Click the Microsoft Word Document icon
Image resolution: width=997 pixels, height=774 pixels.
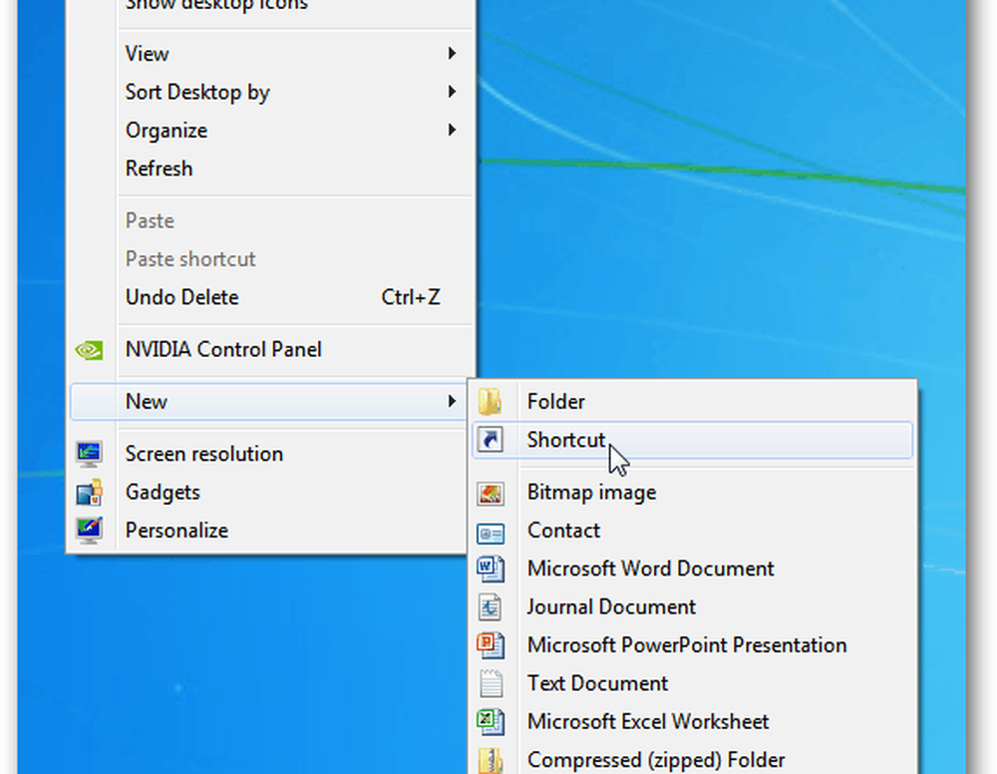tap(491, 569)
